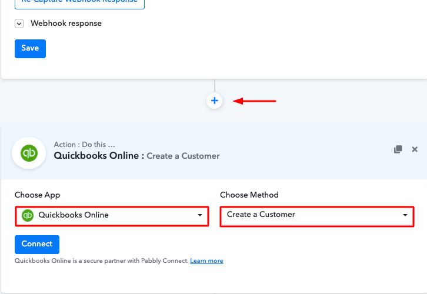Open the Learn more link
This screenshot has width=427, height=294.
tap(206, 261)
